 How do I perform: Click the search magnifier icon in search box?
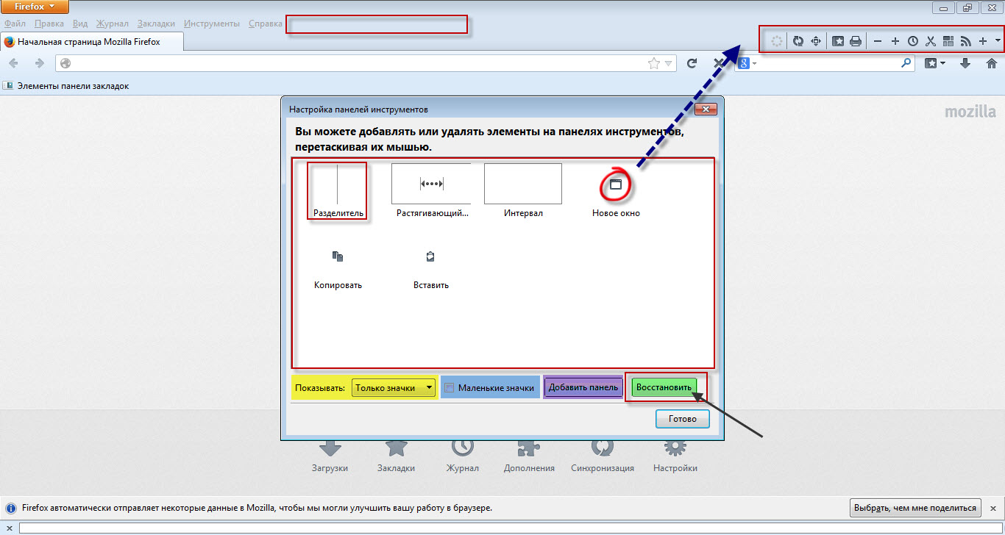906,63
